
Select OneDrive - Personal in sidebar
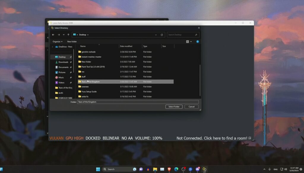click(x=64, y=47)
